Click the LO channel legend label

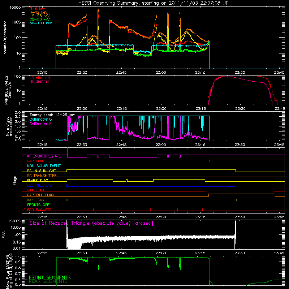click(x=40, y=78)
